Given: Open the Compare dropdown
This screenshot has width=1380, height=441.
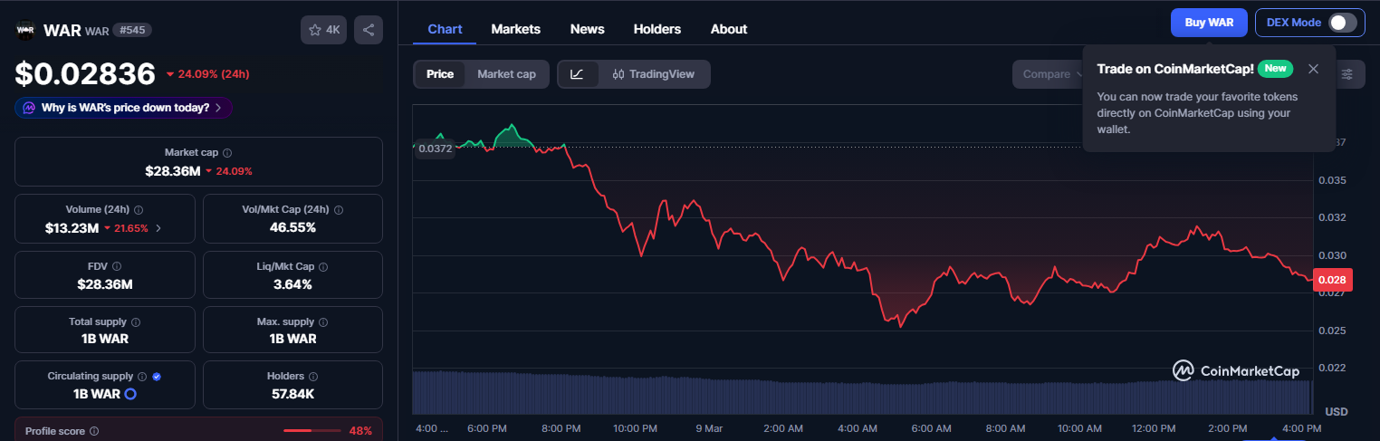Looking at the screenshot, I should click(x=1050, y=74).
